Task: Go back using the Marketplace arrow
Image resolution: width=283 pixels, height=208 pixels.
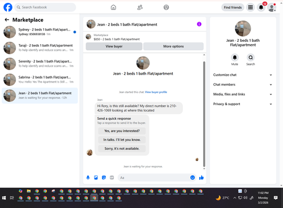Action: pos(7,20)
